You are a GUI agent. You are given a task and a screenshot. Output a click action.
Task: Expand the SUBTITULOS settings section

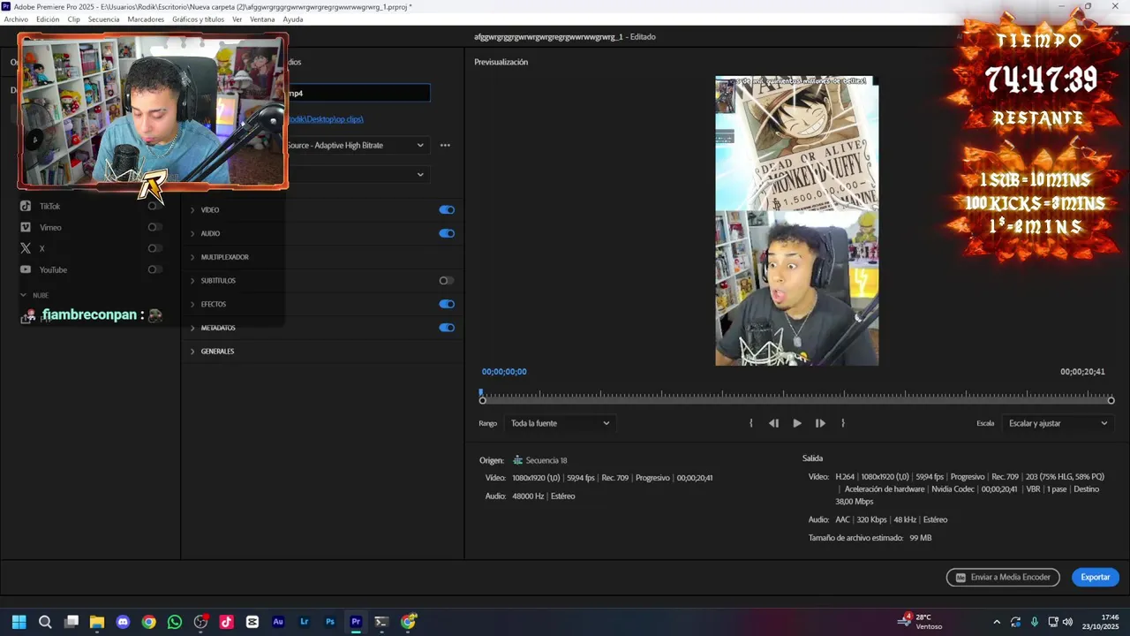tap(192, 281)
